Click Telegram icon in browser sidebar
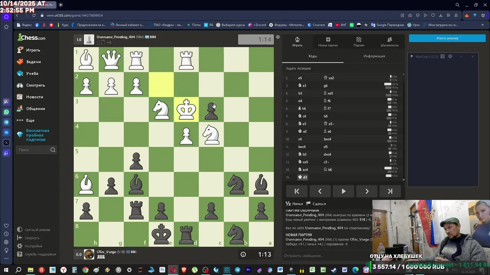 click(6, 122)
